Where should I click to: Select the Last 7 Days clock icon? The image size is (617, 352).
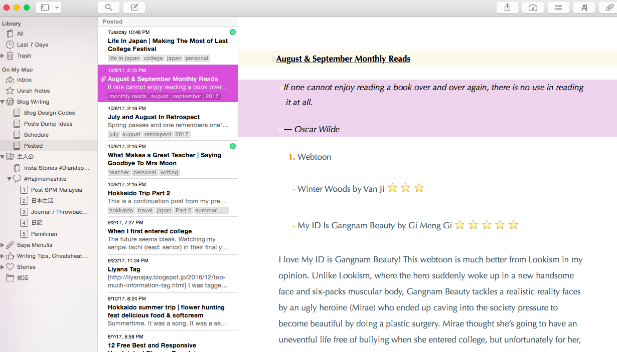pyautogui.click(x=10, y=45)
